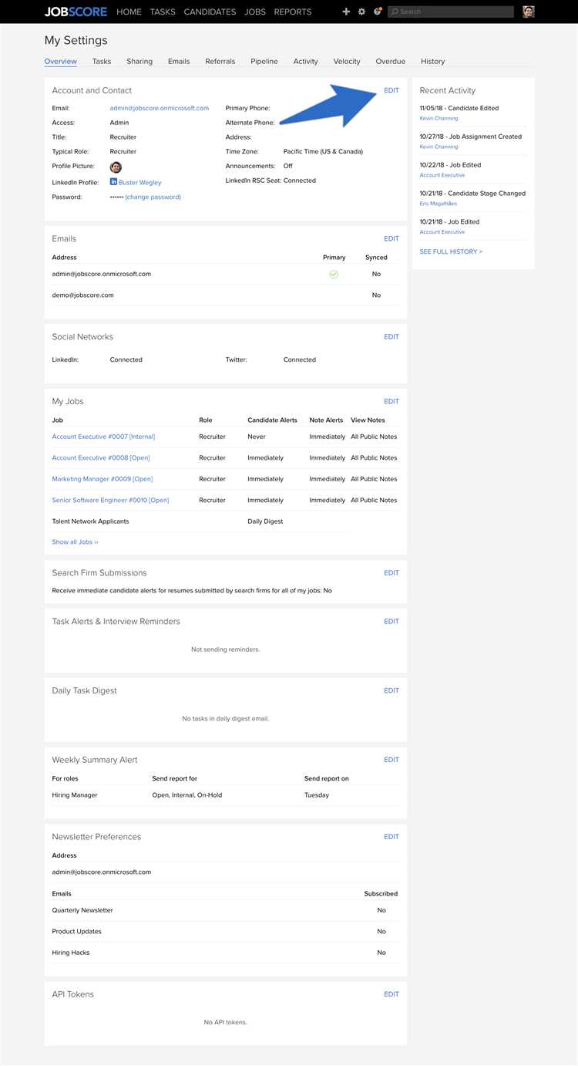Open the plus add menu icon
Screen dimensions: 578x1066
[x=346, y=12]
